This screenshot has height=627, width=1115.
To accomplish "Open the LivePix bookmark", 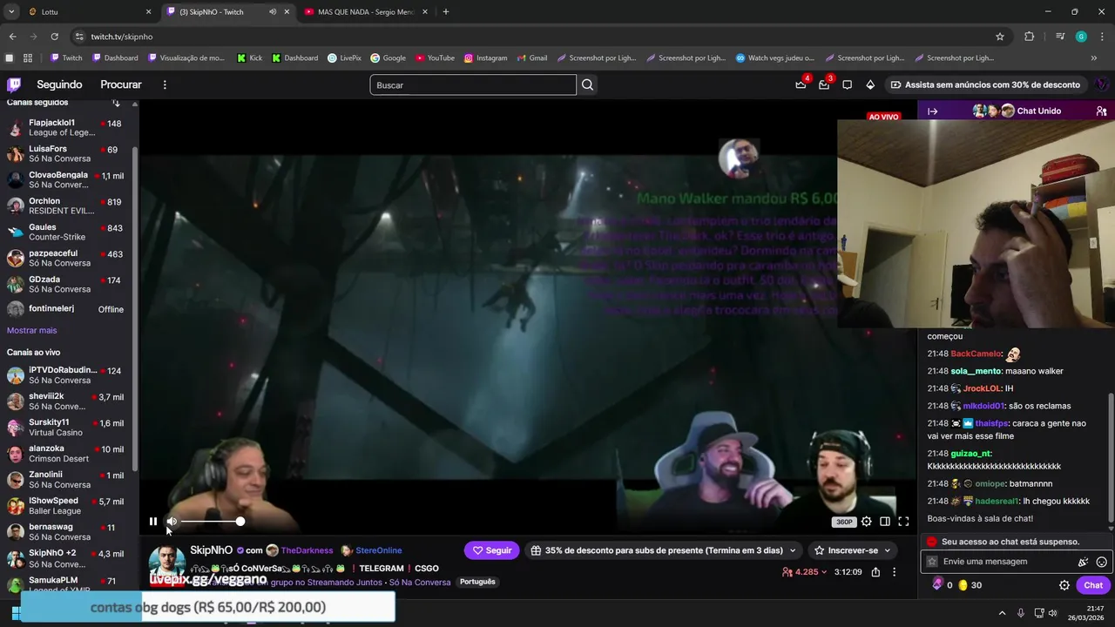I will pyautogui.click(x=344, y=58).
